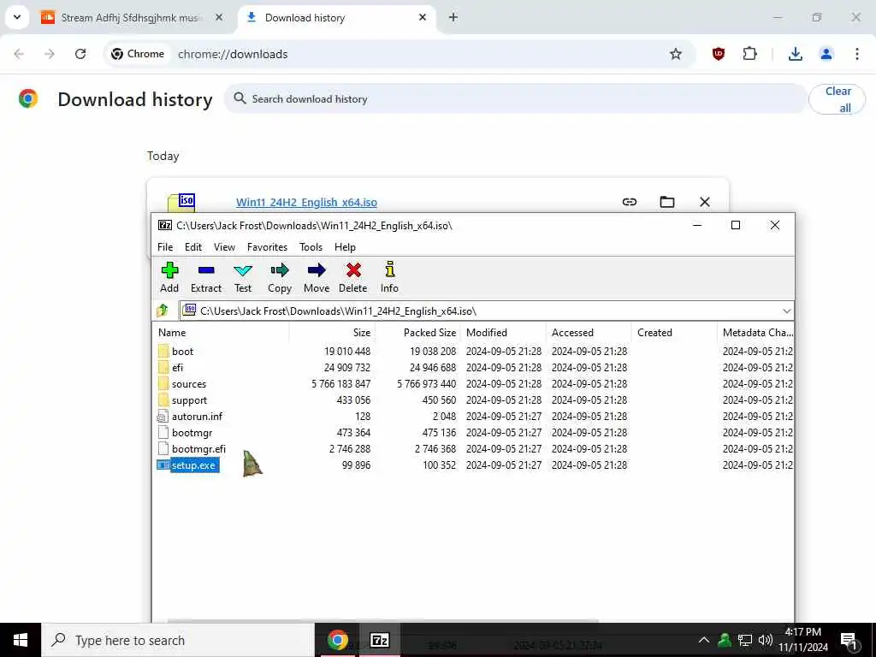Select the efi folder

pos(177,368)
